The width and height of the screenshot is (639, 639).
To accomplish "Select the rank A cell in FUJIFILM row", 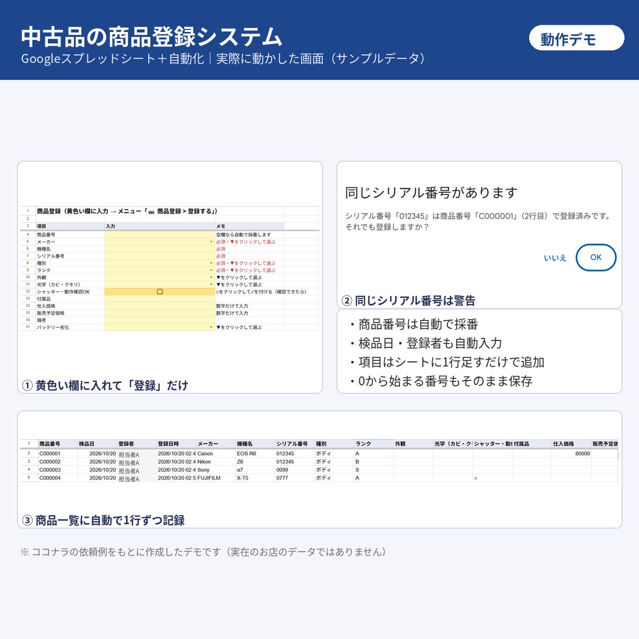I will coord(373,478).
